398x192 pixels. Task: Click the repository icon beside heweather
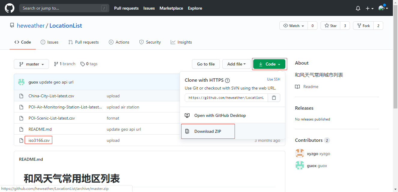point(12,26)
